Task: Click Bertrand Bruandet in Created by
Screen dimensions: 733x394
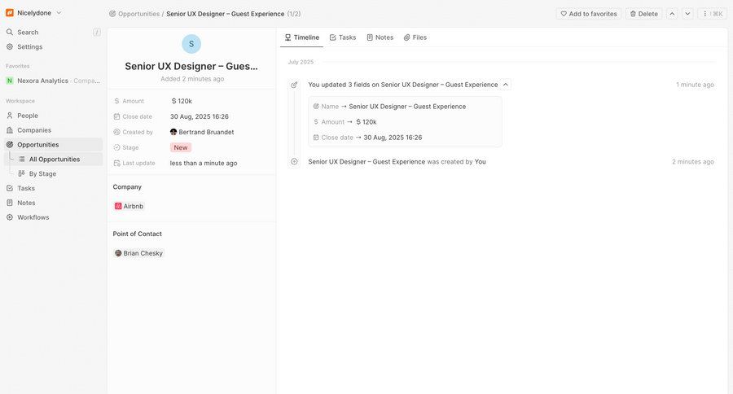Action: click(x=202, y=132)
